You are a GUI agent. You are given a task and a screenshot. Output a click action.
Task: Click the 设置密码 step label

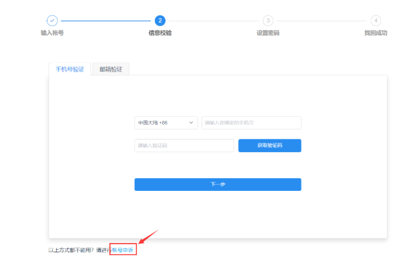[268, 33]
